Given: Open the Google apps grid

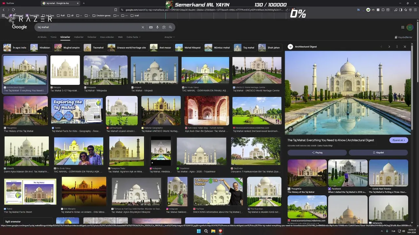Looking at the screenshot, I should (x=403, y=27).
